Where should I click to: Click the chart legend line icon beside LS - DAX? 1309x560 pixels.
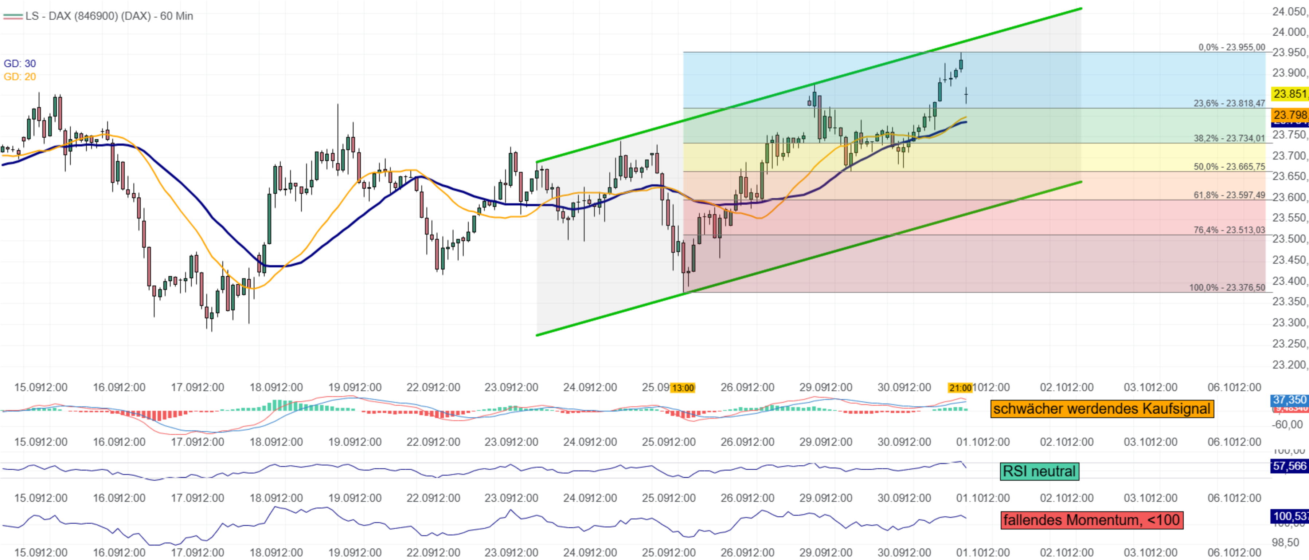tap(13, 16)
